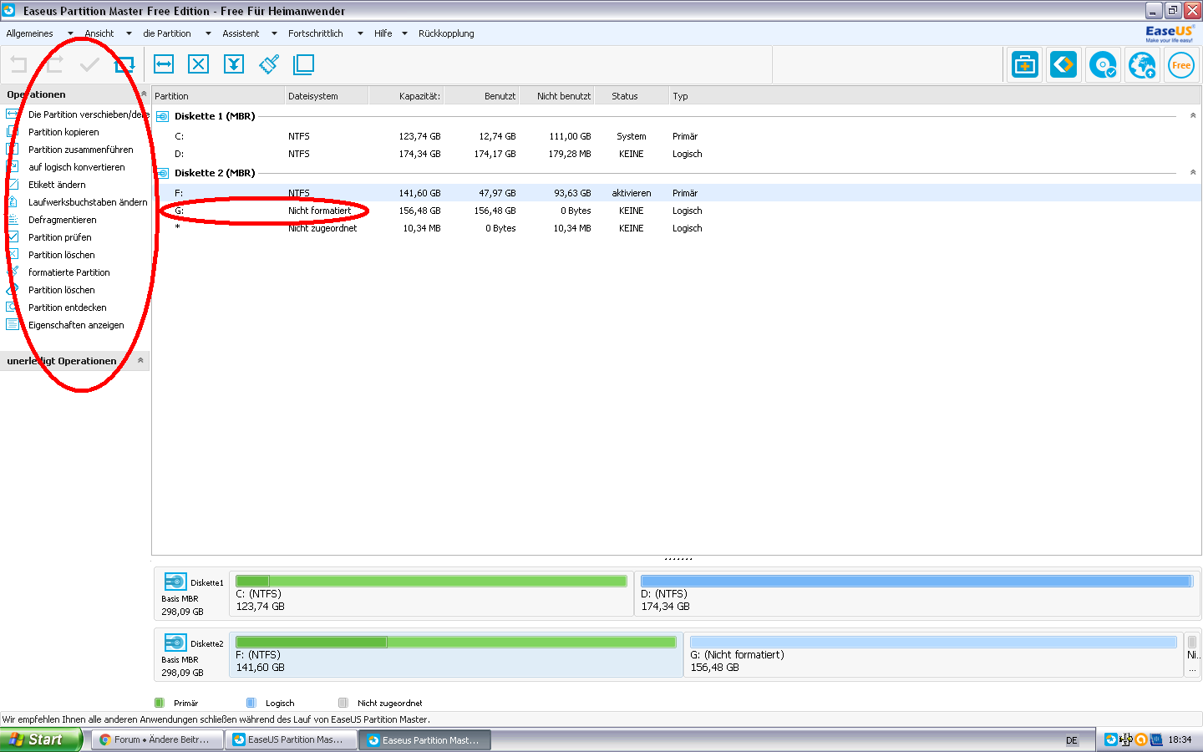
Task: Select the G: 'Nicht formatiert' row
Action: 677,211
